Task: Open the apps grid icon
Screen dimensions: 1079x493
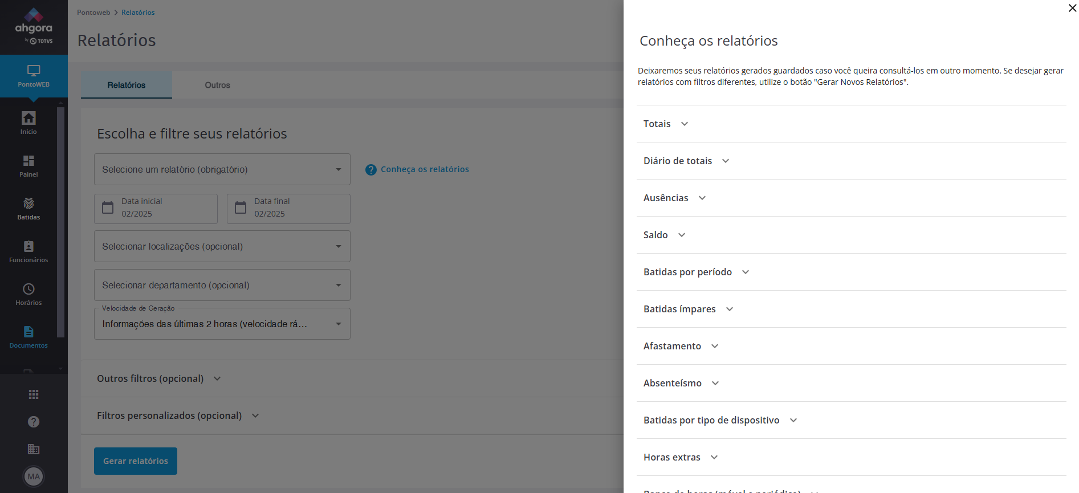Action: (34, 394)
